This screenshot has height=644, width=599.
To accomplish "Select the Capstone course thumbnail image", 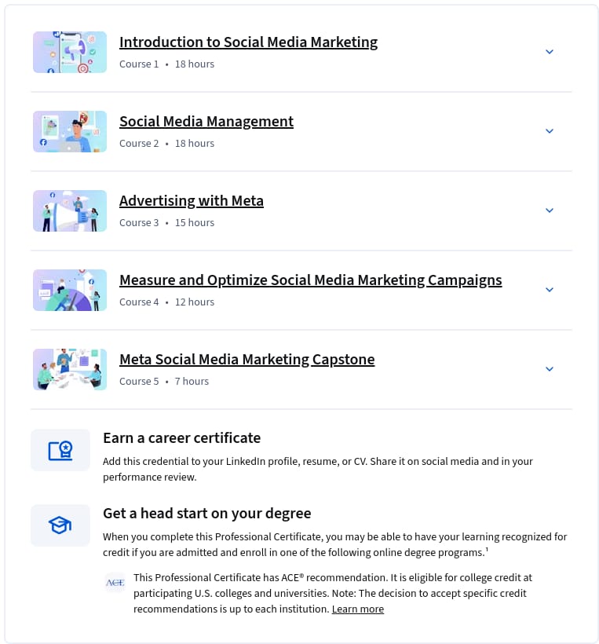I will tap(70, 369).
